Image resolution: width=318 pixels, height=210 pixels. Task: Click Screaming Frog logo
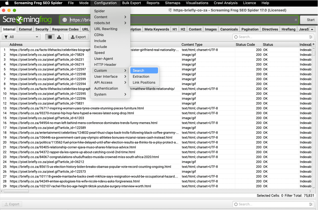(27, 20)
